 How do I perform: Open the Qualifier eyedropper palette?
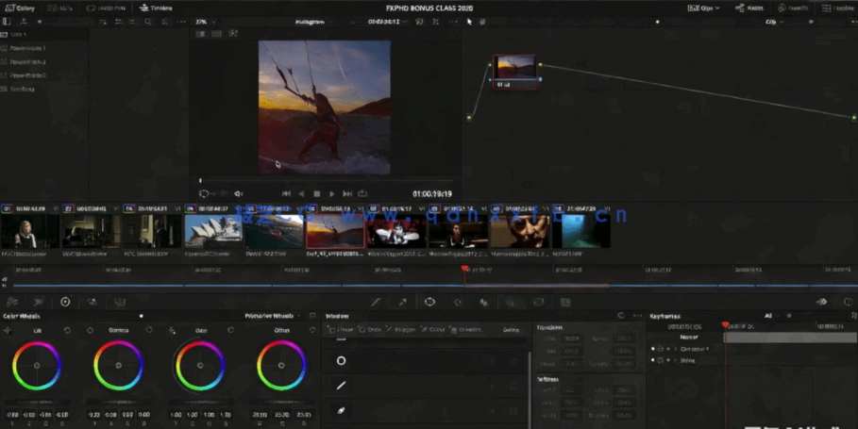[x=403, y=302]
